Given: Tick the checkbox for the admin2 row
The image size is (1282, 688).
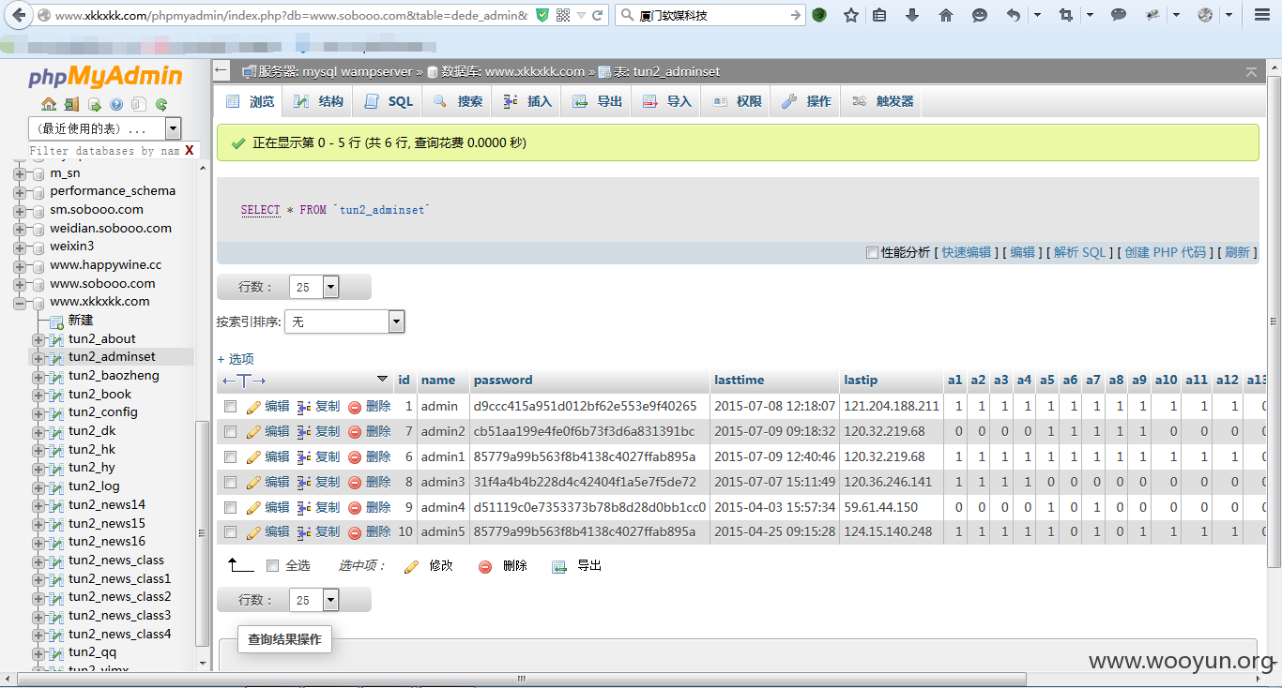Looking at the screenshot, I should [230, 432].
